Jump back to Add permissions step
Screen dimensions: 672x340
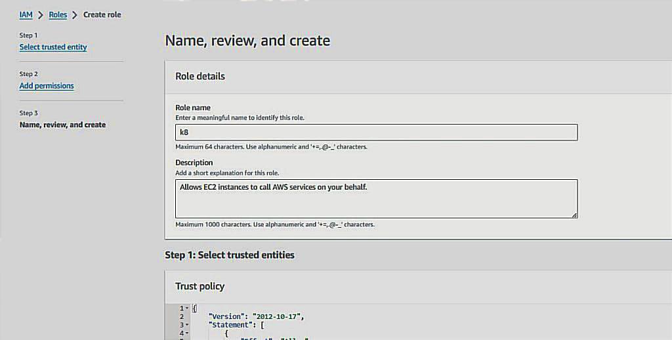[47, 86]
